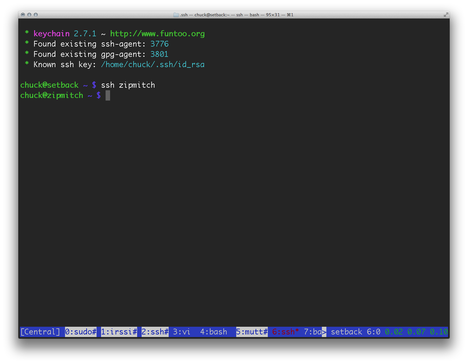The image size is (468, 364).
Task: Select active tmux window 6:ssh*
Action: coord(285,332)
